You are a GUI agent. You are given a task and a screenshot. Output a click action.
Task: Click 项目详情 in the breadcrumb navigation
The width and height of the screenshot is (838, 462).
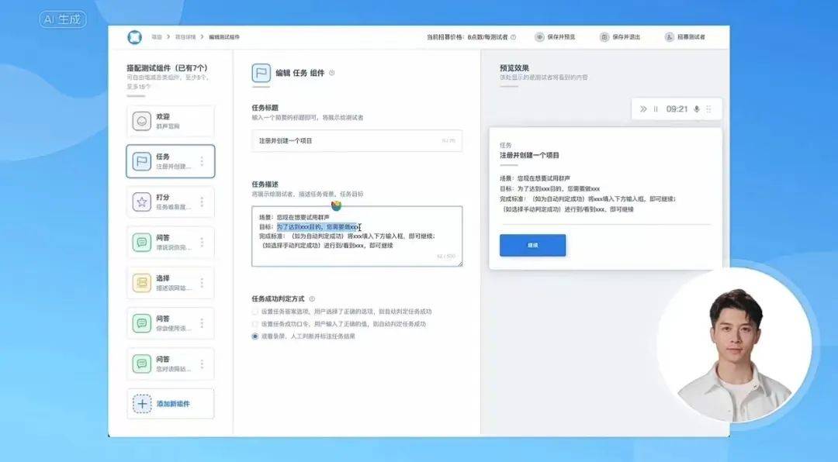(x=186, y=37)
